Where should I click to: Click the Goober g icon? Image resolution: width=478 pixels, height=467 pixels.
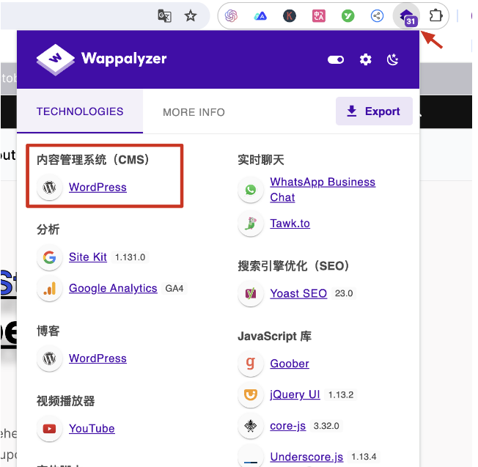(251, 364)
